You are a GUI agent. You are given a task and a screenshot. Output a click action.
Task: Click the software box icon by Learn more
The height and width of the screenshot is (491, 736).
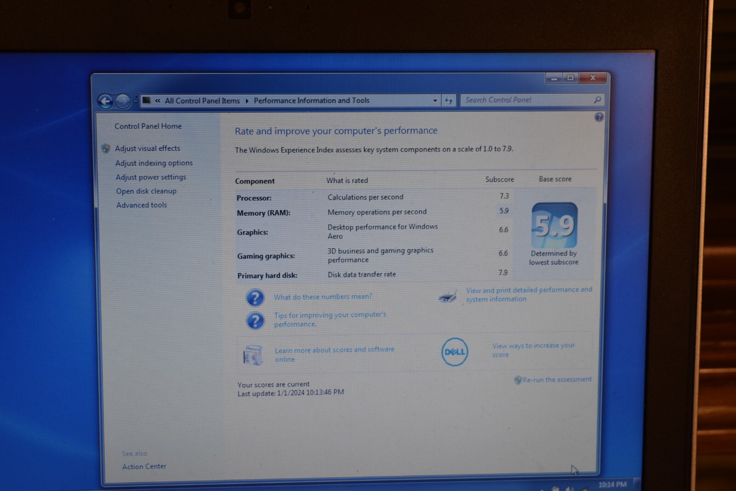253,355
